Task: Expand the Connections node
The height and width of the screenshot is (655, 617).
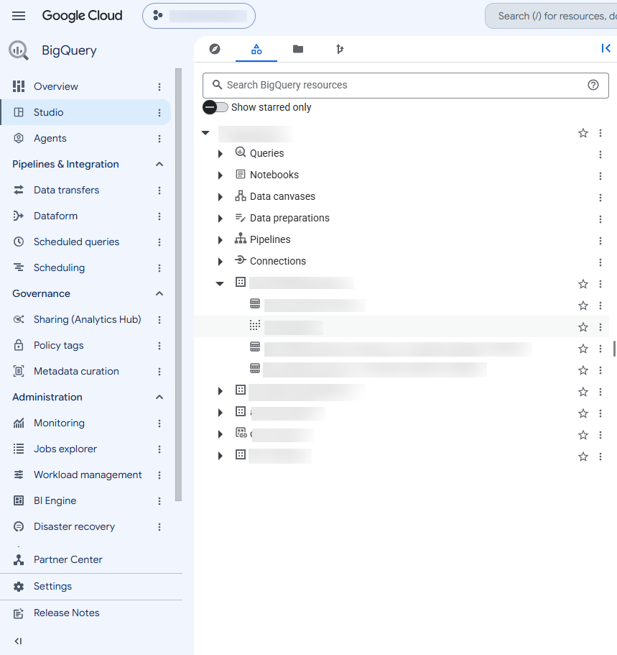Action: pos(221,262)
